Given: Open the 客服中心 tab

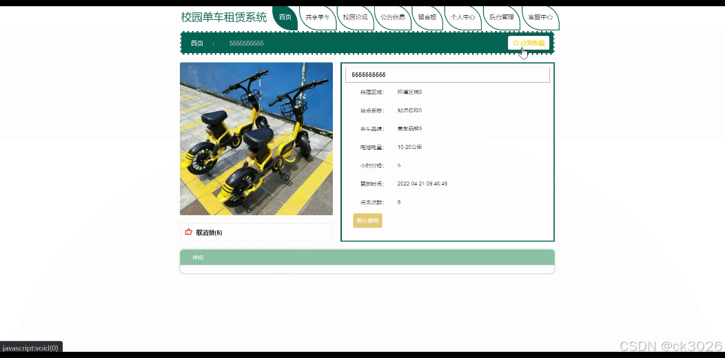Looking at the screenshot, I should [x=540, y=17].
